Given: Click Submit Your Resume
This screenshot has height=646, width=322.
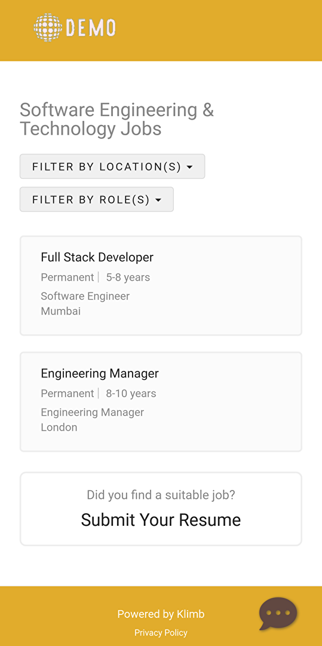Looking at the screenshot, I should pos(161,520).
